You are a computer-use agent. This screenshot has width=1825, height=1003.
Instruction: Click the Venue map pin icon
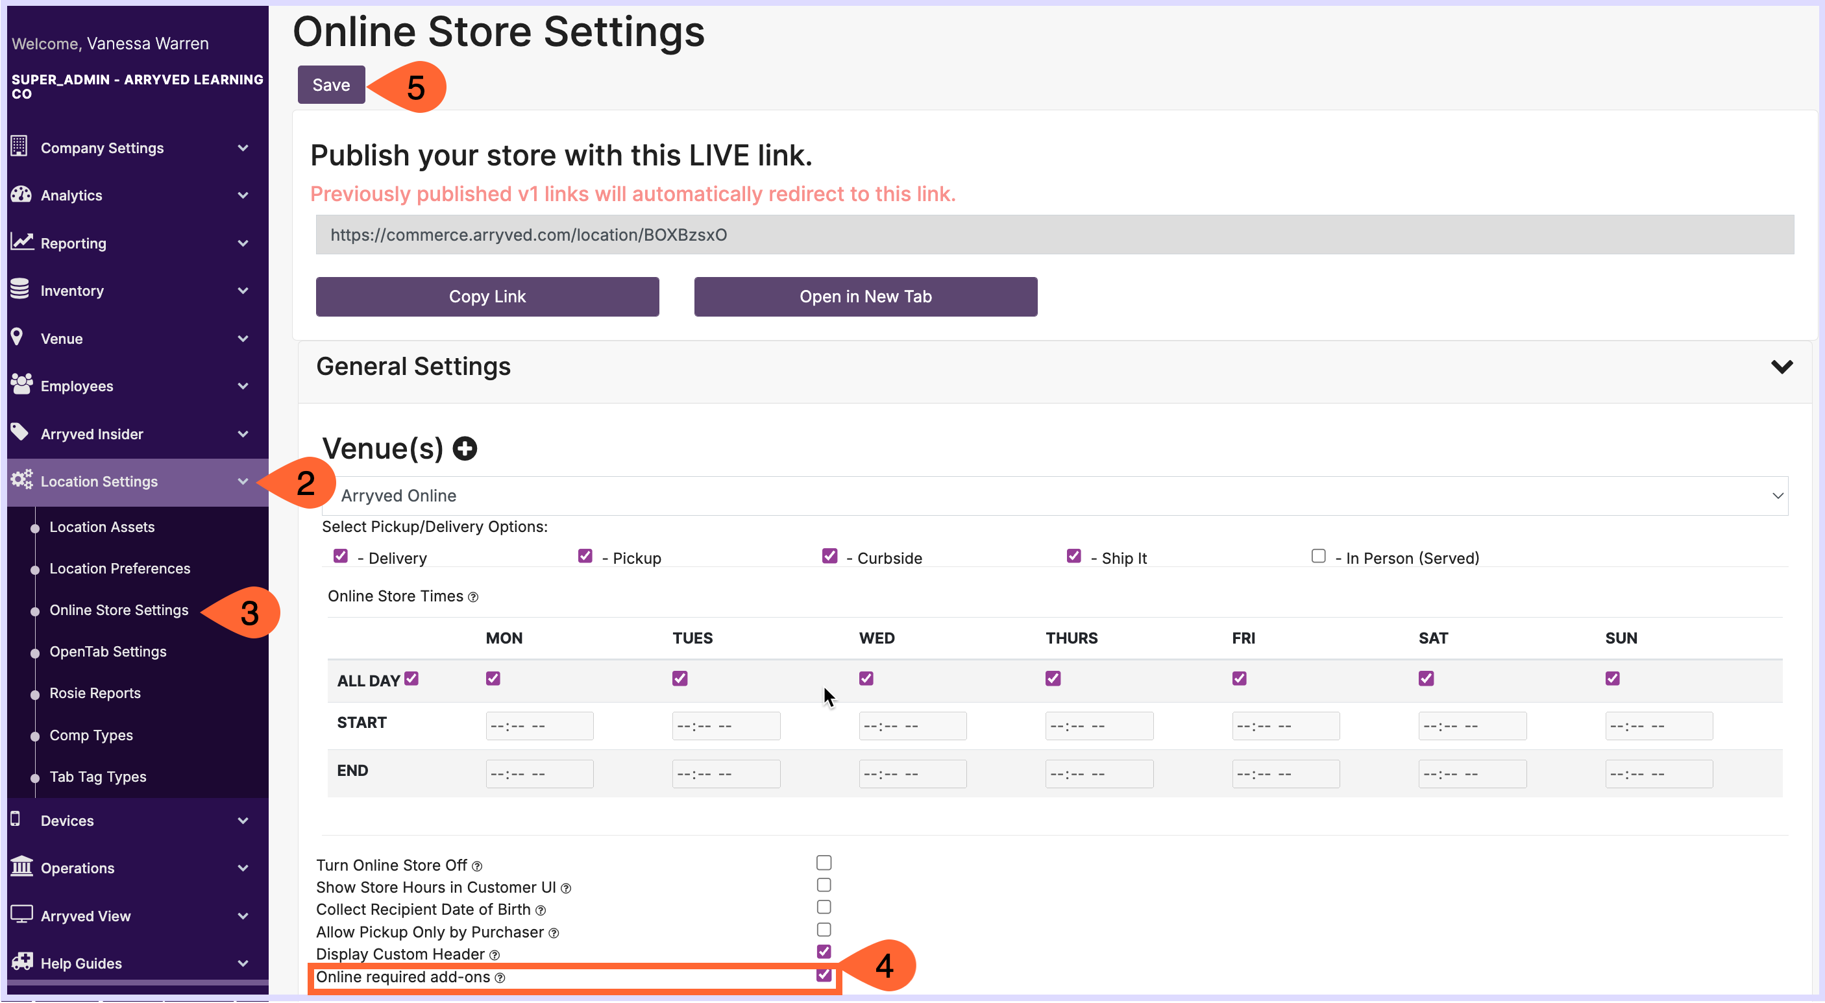pos(17,337)
